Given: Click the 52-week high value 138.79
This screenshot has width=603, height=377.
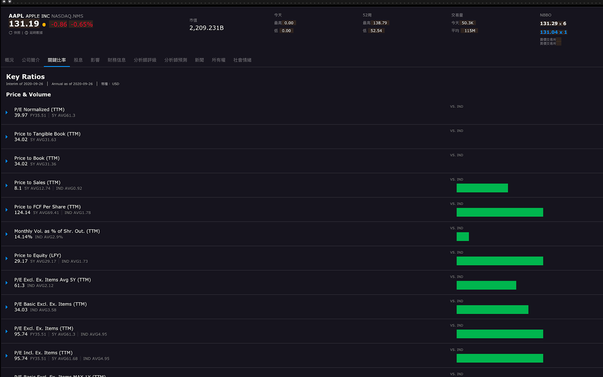Looking at the screenshot, I should click(x=380, y=23).
